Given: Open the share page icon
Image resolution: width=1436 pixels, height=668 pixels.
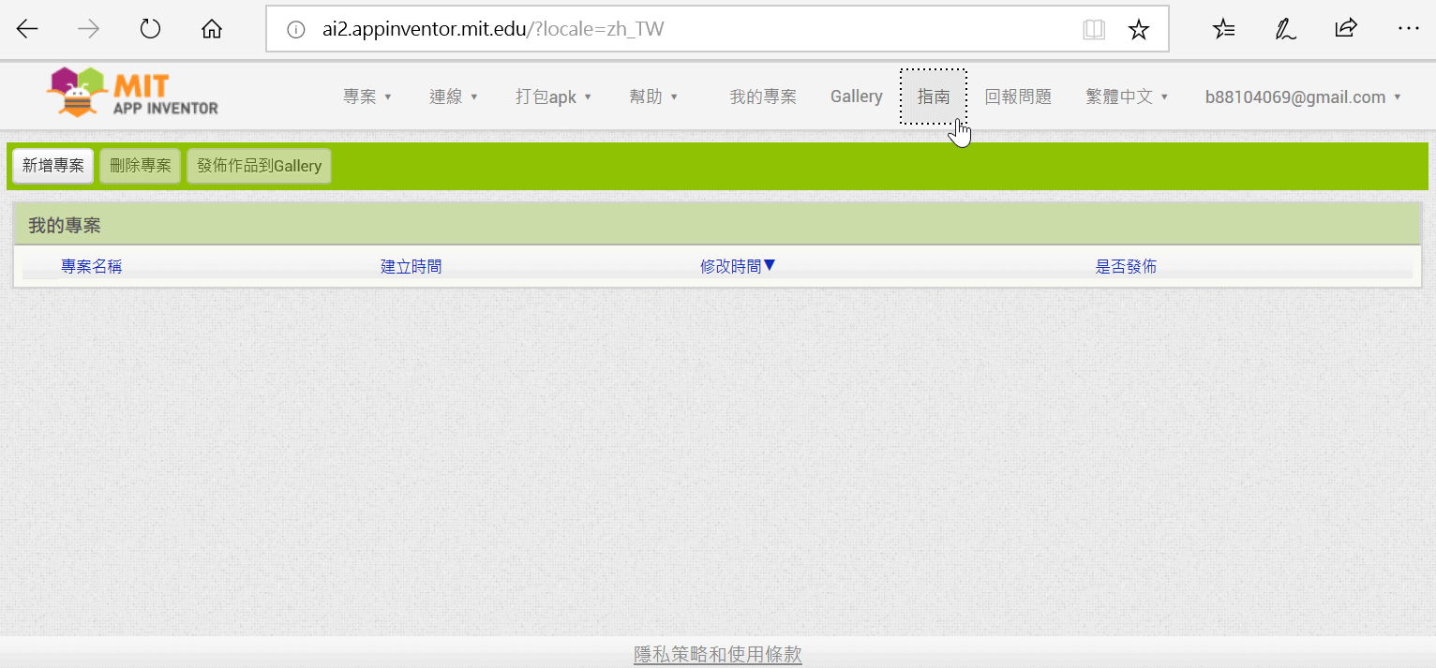Looking at the screenshot, I should click(1346, 29).
